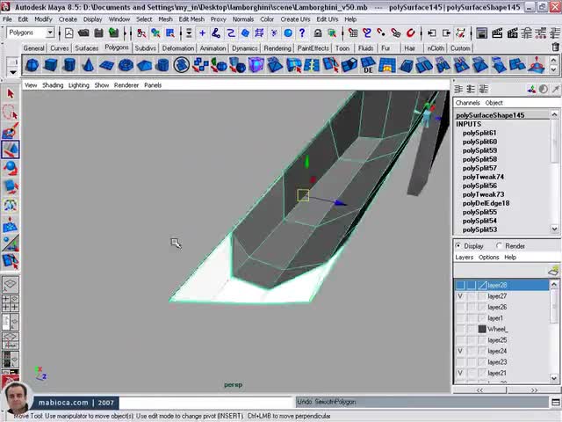Click the create new layer icon

pyautogui.click(x=554, y=270)
